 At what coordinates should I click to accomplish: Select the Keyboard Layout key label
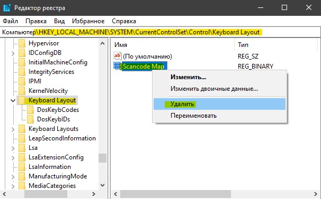click(52, 100)
